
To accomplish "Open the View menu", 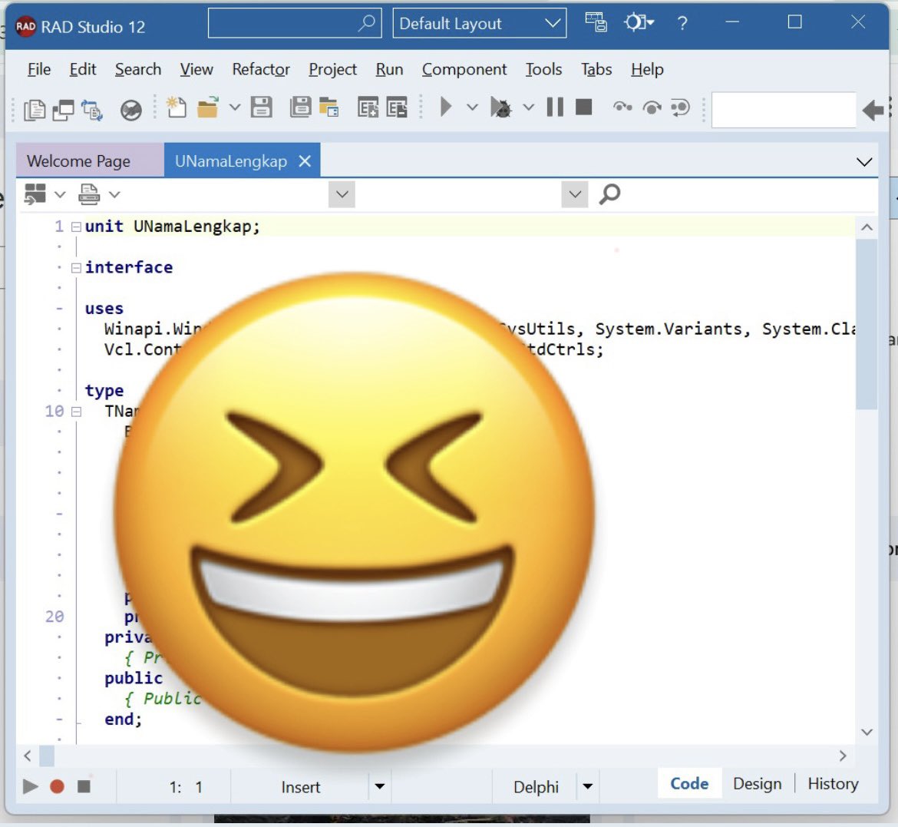I will click(196, 69).
